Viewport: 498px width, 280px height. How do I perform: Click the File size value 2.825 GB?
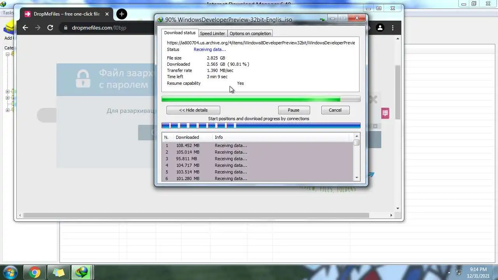216,58
